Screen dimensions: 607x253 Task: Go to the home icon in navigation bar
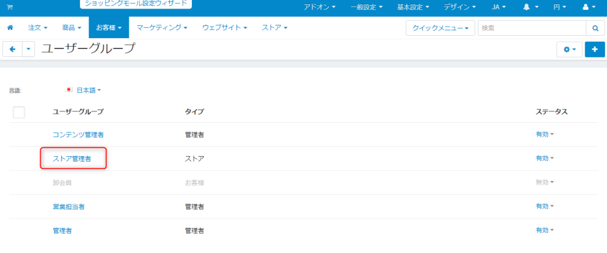point(10,27)
